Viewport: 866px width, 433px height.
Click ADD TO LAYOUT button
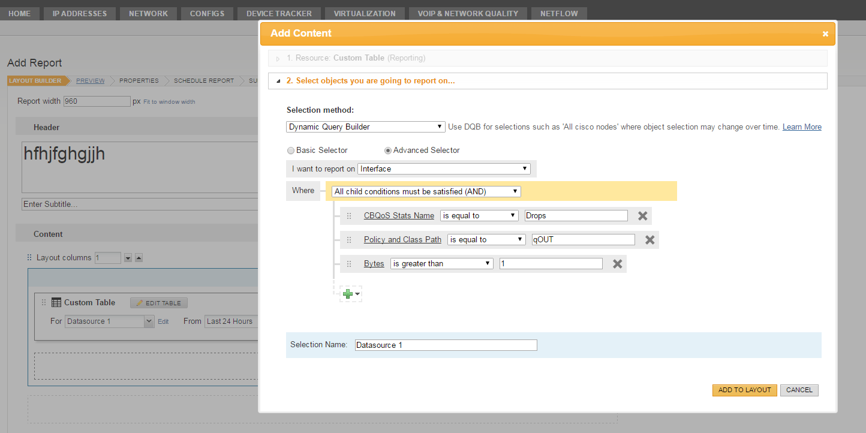(x=745, y=390)
